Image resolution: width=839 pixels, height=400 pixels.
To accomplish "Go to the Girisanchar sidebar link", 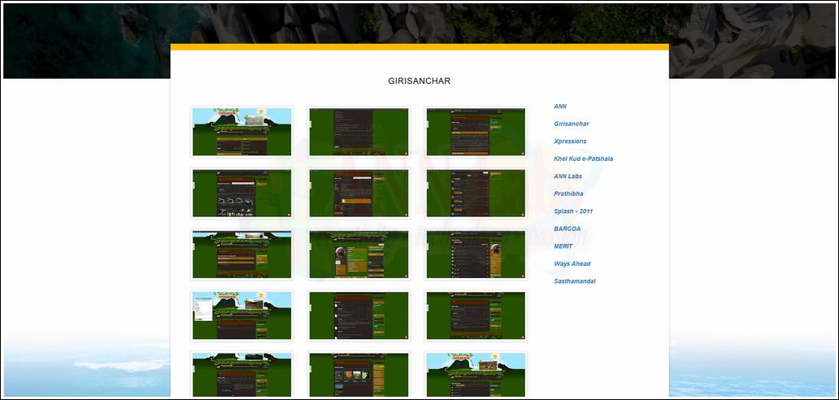I will (x=571, y=124).
